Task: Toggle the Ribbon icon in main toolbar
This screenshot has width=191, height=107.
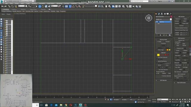Action: [113, 6]
